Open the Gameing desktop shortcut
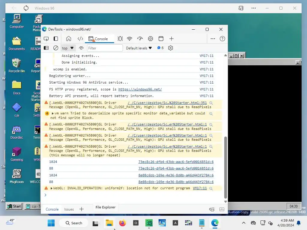Screen dimensions: 307x230 click(x=17, y=154)
